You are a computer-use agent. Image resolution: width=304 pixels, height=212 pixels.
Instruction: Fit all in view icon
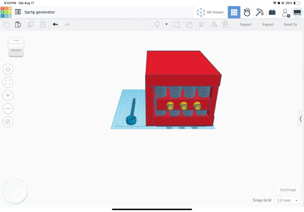tap(8, 82)
